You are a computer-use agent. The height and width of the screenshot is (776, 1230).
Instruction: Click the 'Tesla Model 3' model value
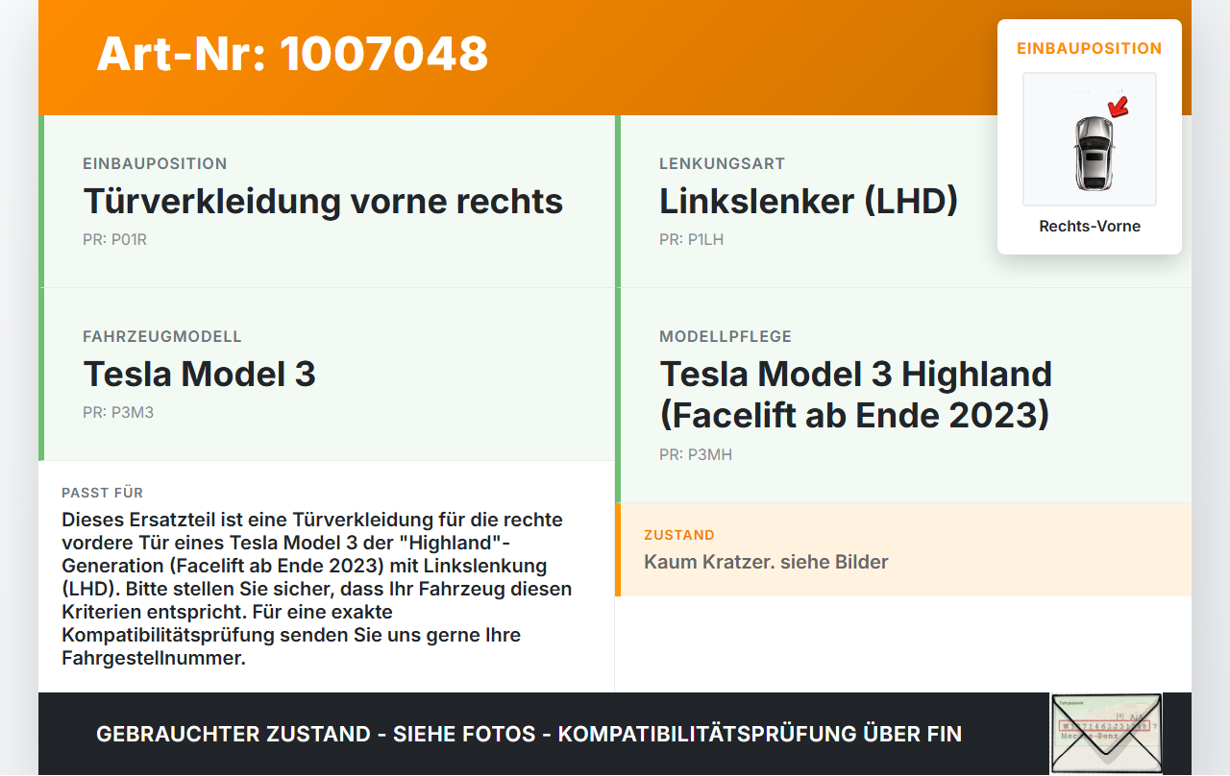pyautogui.click(x=199, y=374)
